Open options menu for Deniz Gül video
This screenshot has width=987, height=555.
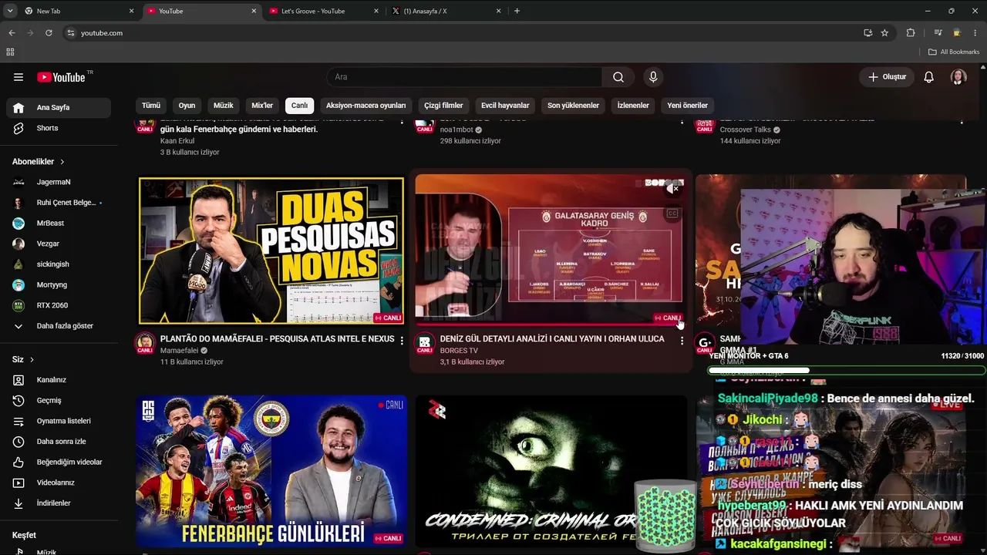coord(682,341)
